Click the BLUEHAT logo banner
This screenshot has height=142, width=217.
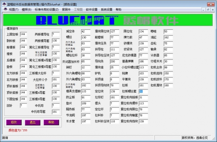tap(108, 20)
